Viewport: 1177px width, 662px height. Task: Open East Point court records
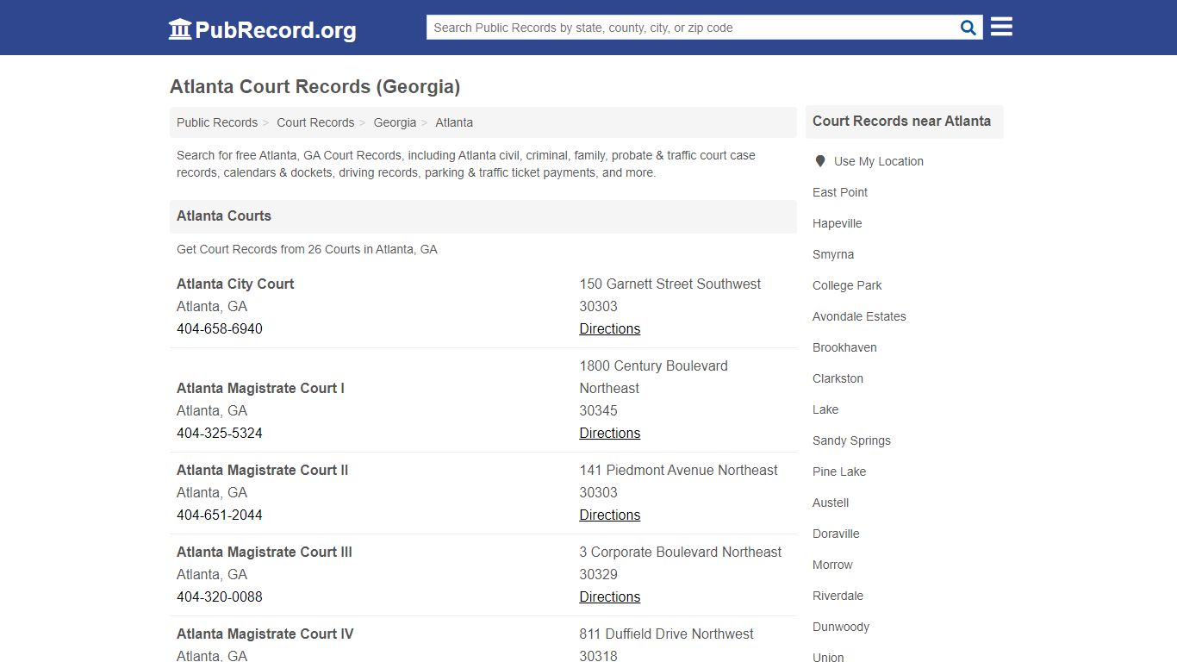tap(840, 192)
